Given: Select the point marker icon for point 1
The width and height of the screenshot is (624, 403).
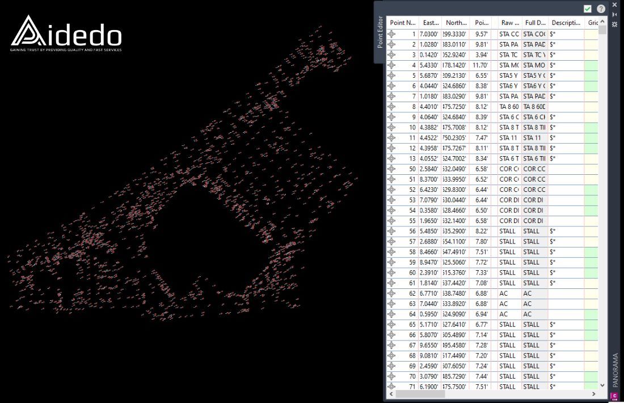Looking at the screenshot, I should tap(391, 34).
